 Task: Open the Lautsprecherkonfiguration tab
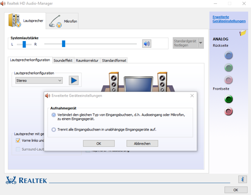click(x=30, y=60)
